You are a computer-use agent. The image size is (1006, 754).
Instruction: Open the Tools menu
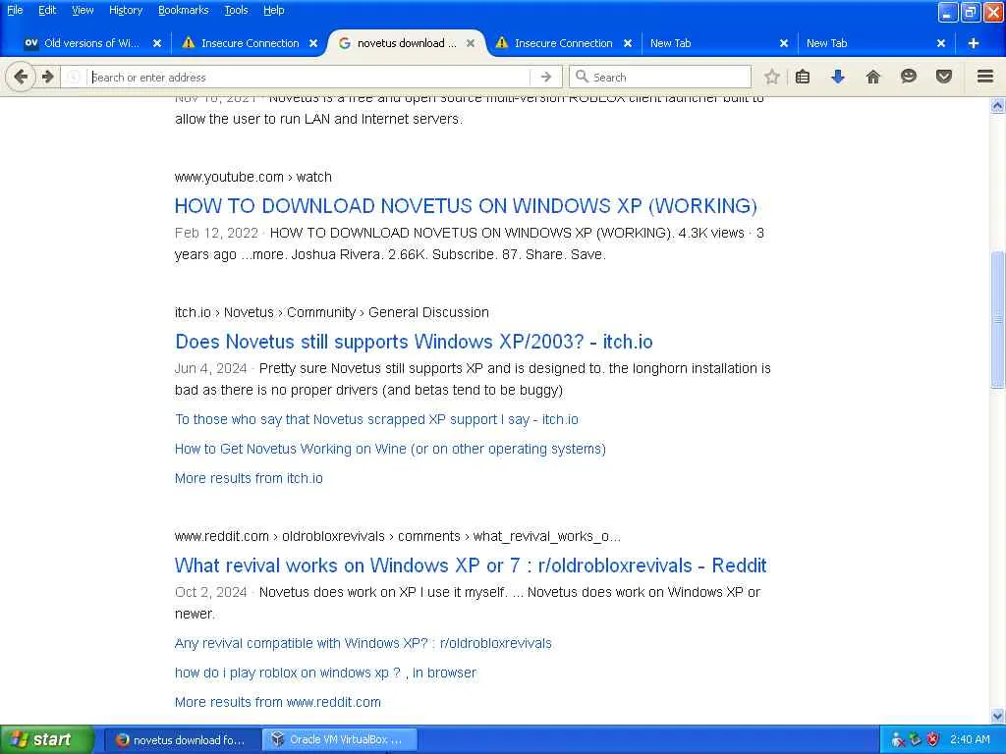[236, 10]
